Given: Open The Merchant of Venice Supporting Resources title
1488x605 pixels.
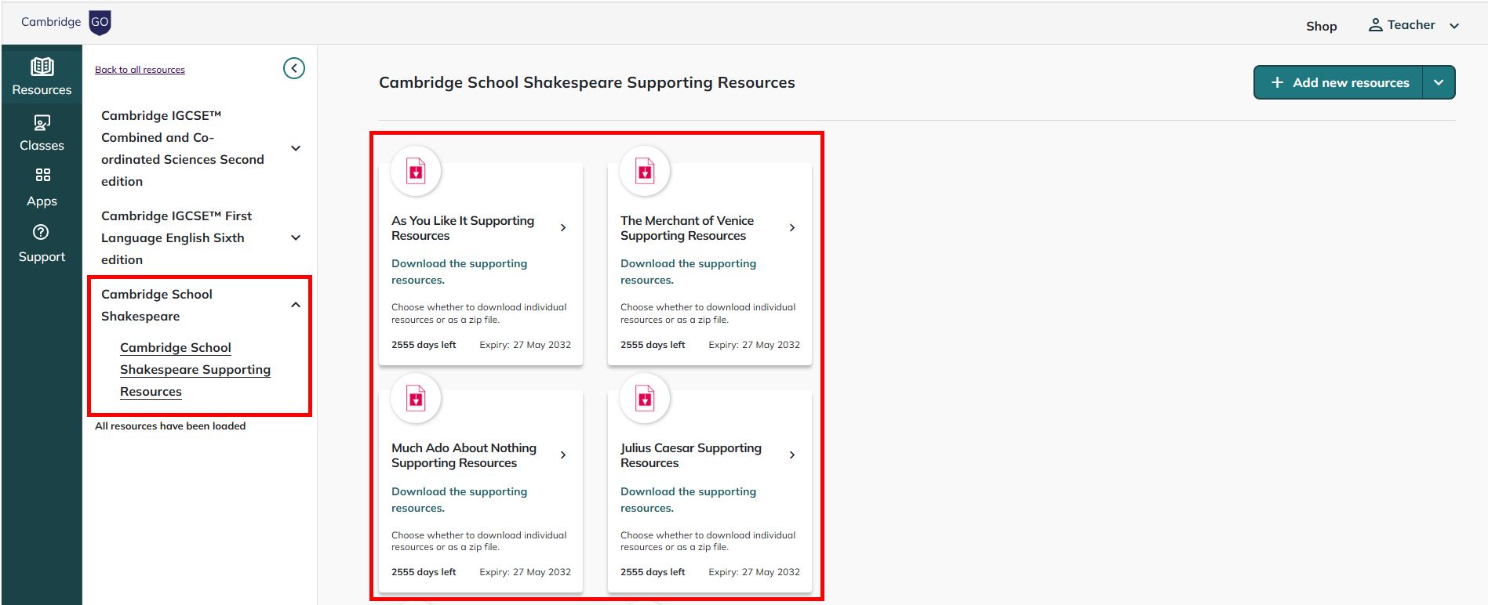Looking at the screenshot, I should point(687,228).
